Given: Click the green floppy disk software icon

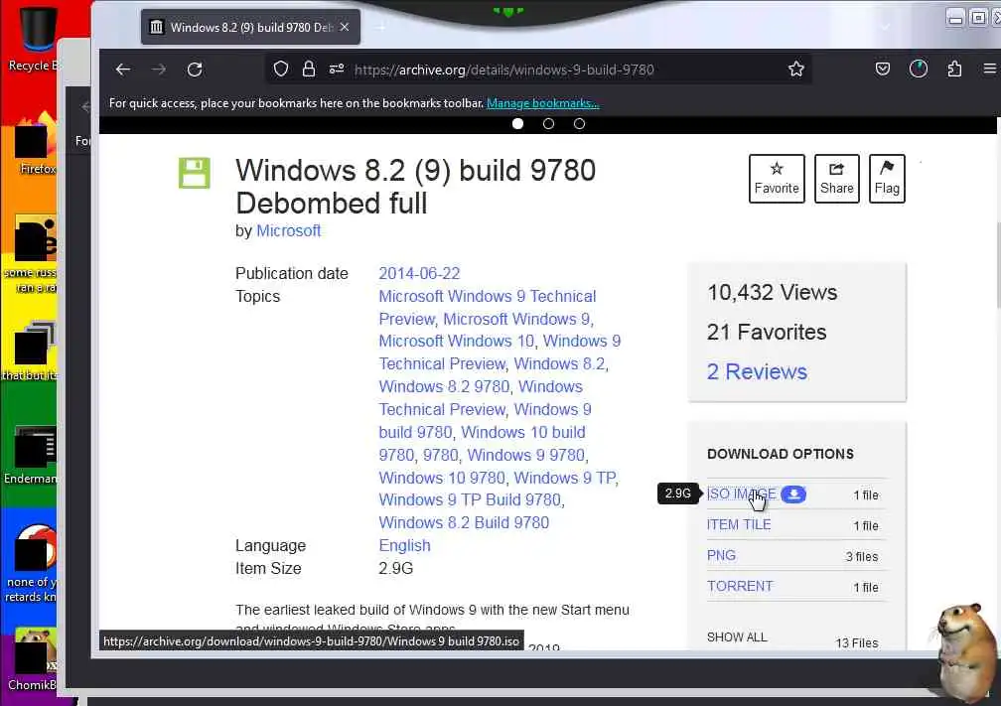Looking at the screenshot, I should [194, 173].
